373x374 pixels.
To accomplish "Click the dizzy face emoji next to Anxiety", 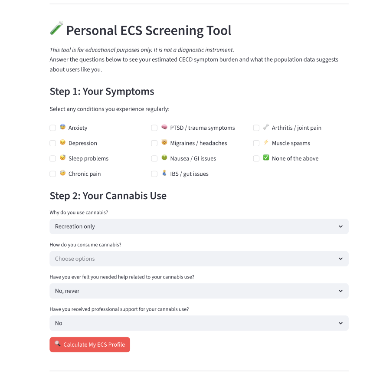I will pos(62,128).
